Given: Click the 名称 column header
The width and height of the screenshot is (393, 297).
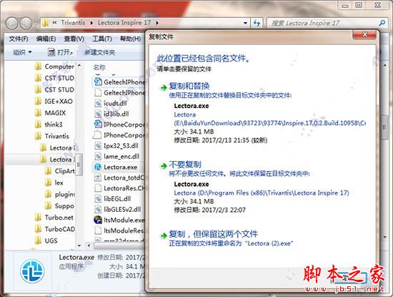Looking at the screenshot, I should pos(99,67).
